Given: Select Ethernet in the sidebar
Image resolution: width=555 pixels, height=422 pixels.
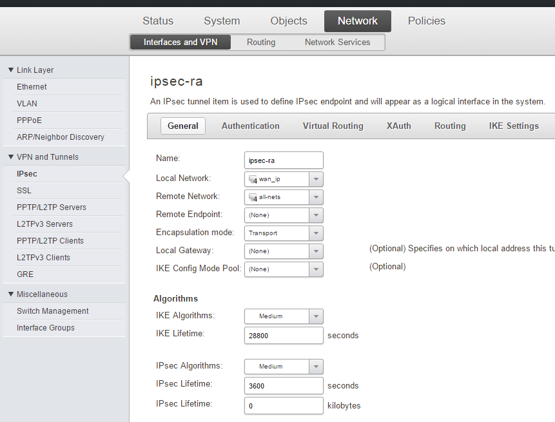Looking at the screenshot, I should pyautogui.click(x=32, y=87).
